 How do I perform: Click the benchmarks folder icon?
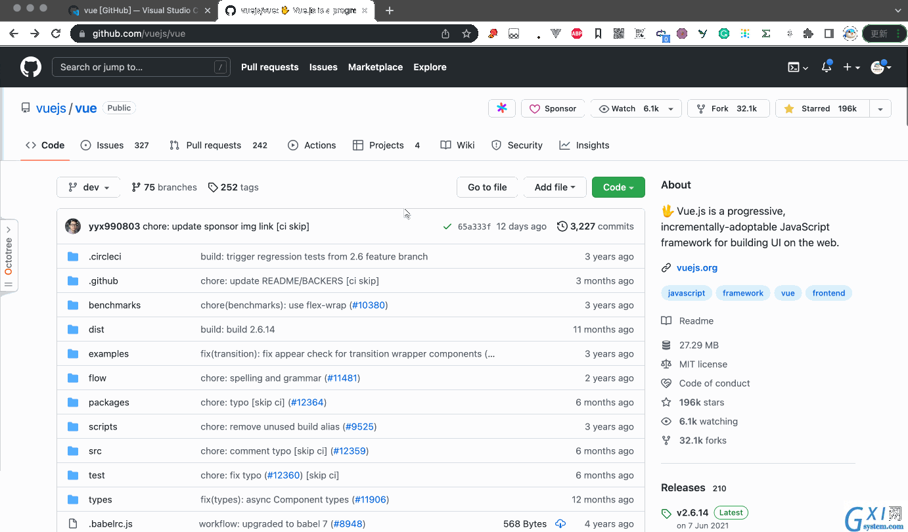[73, 305]
